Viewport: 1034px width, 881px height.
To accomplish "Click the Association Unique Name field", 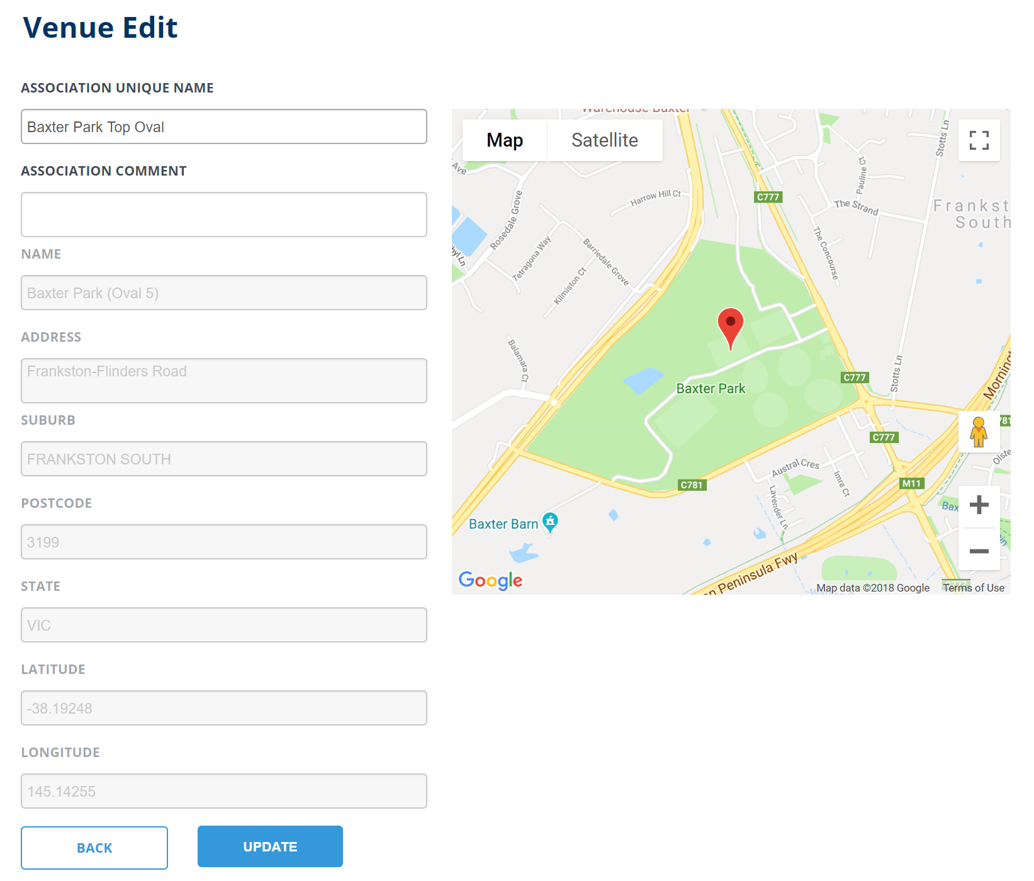I will coord(224,126).
